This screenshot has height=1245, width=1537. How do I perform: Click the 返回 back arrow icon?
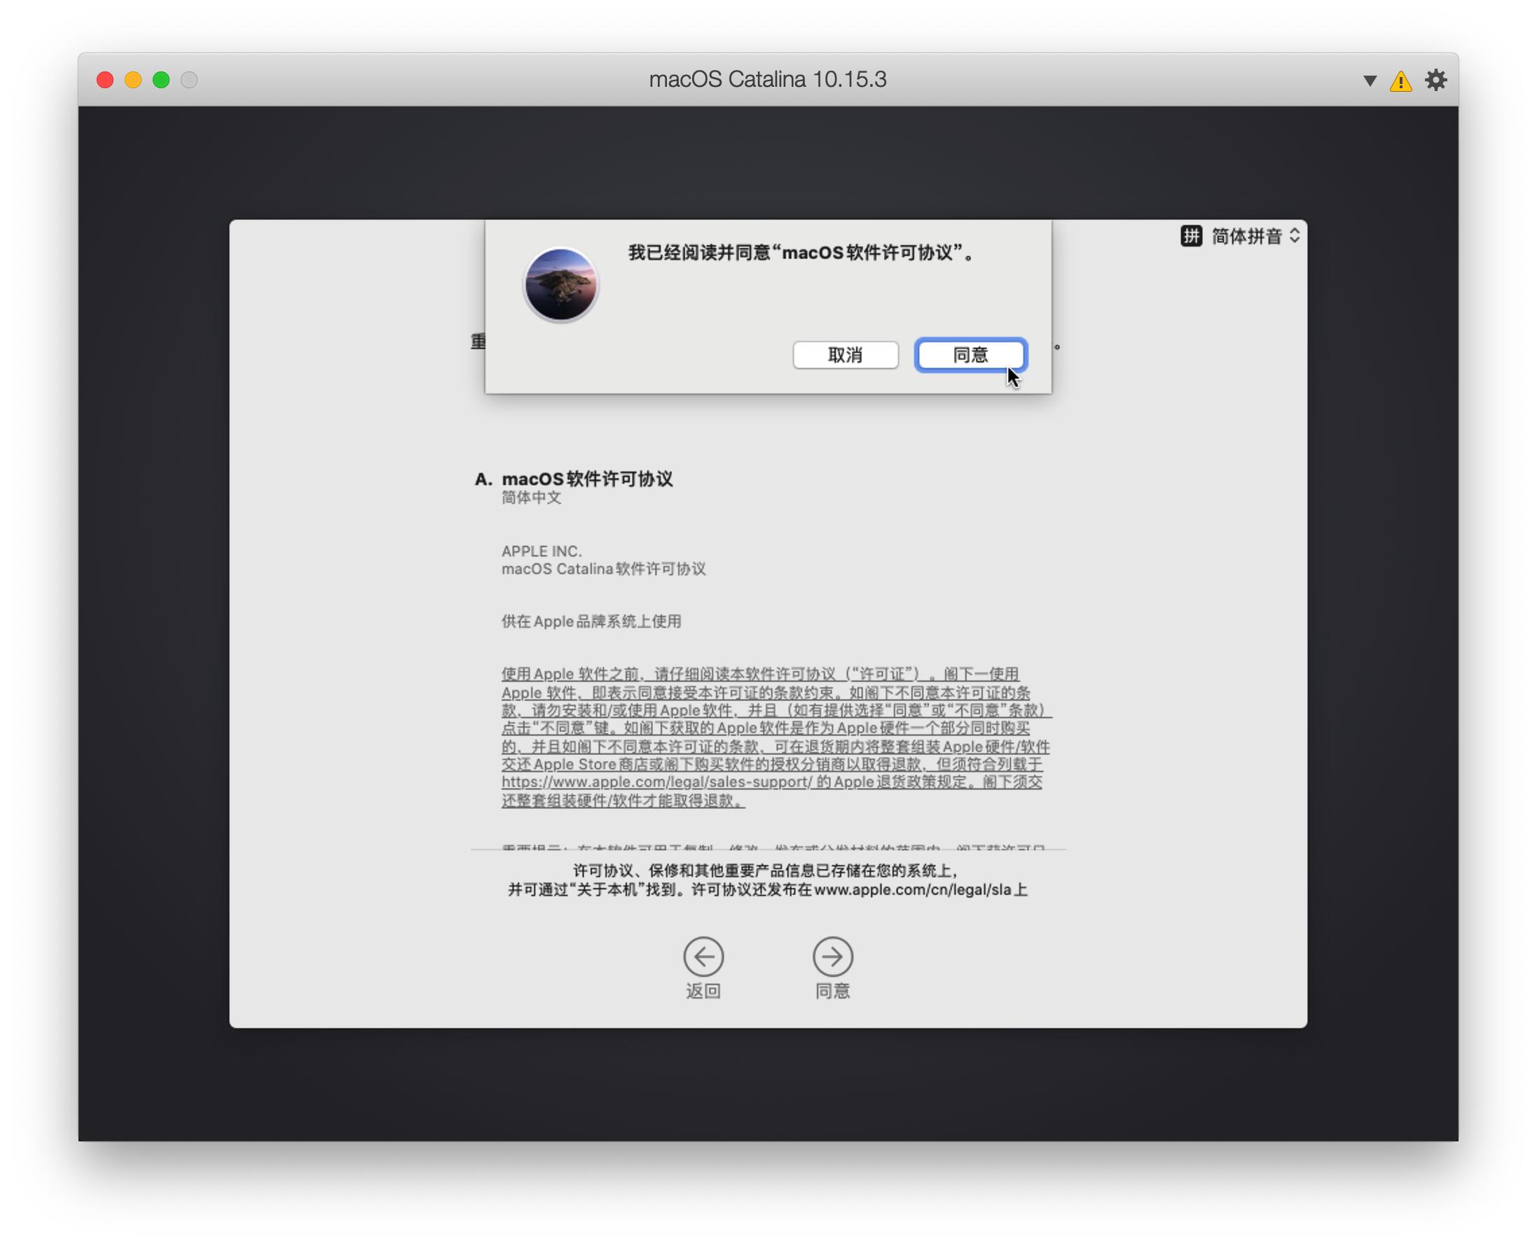704,958
